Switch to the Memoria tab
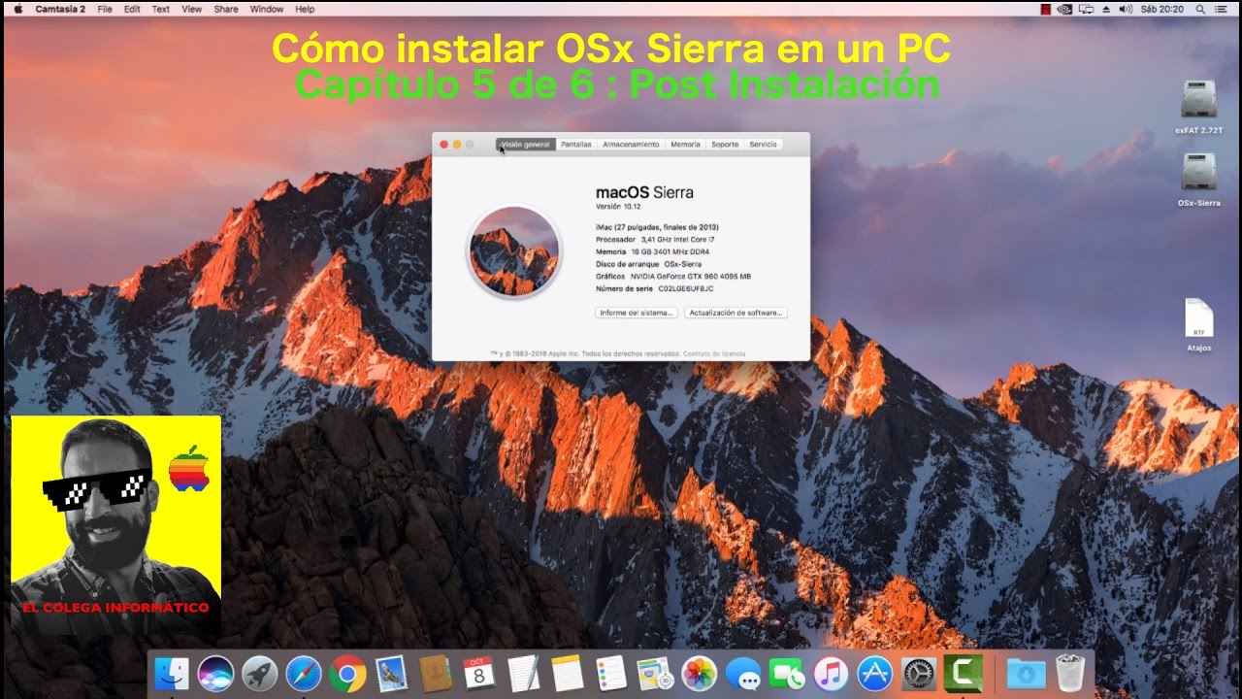Viewport: 1242px width, 699px height. tap(685, 145)
